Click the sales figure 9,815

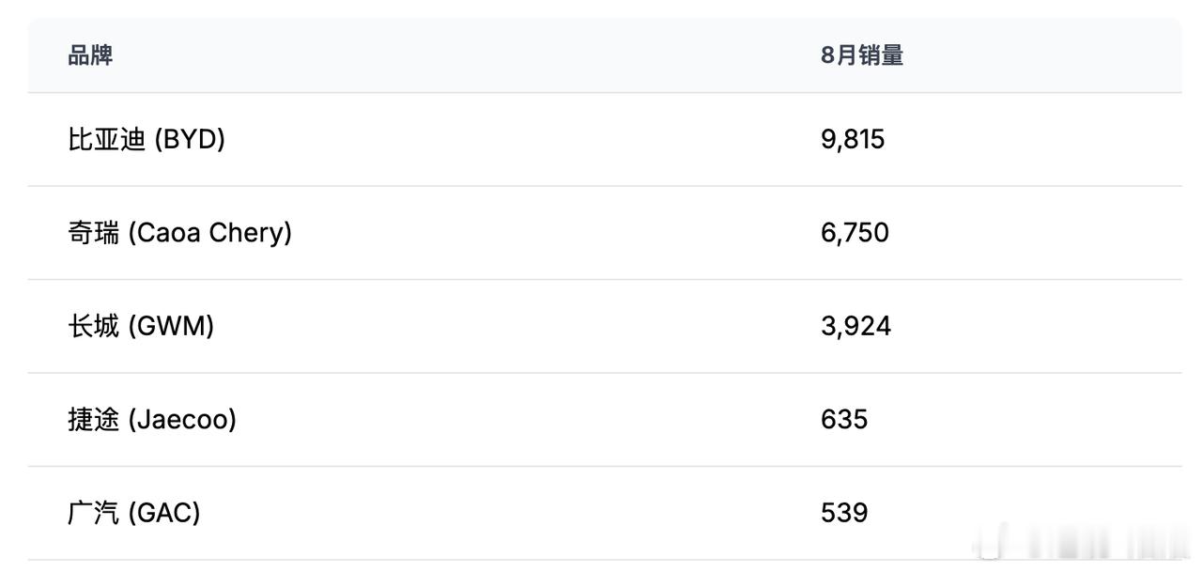coord(853,139)
